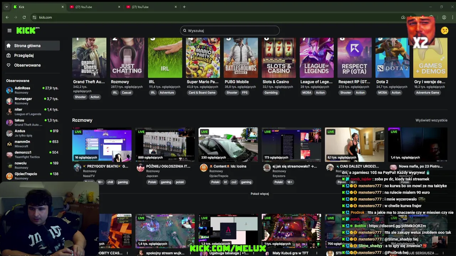Open ej jak się streamowało stream thumbnail
The image size is (456, 256).
[291, 145]
